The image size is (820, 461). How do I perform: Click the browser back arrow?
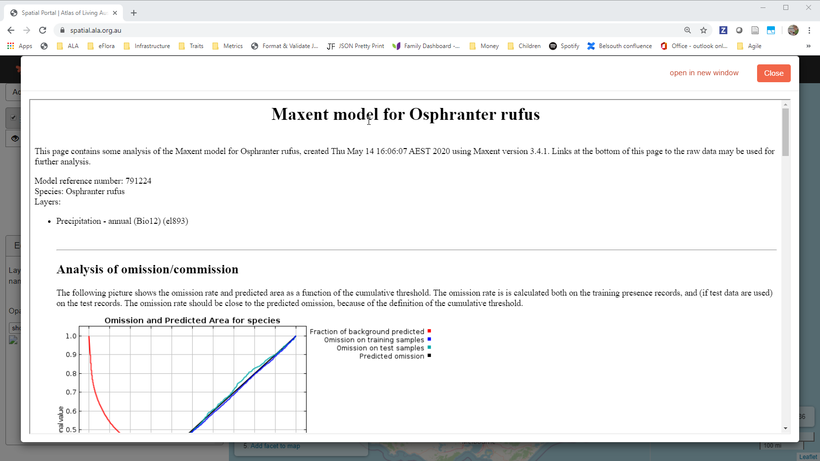click(11, 30)
